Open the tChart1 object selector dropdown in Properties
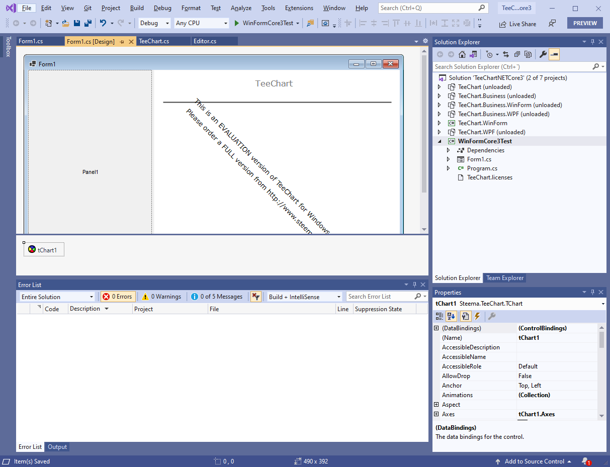 point(603,304)
